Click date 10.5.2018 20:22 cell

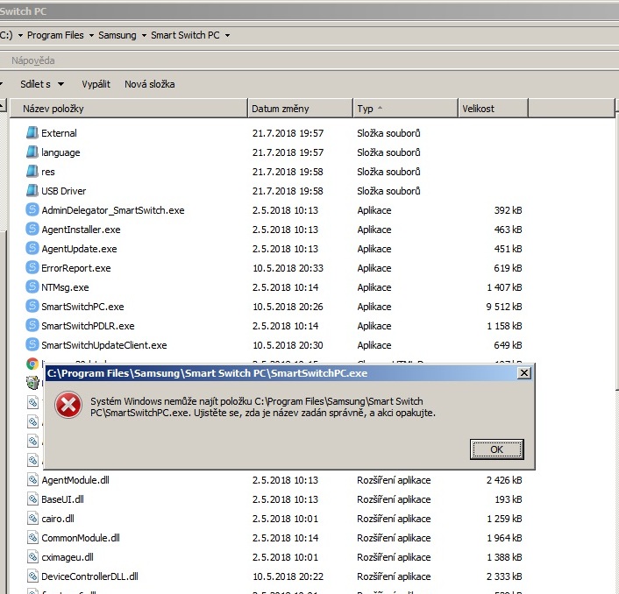tap(288, 576)
